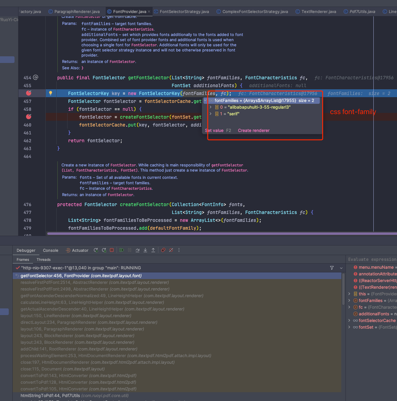
Task: Click the lightbulb intention icon on line 456
Action: pos(51,94)
